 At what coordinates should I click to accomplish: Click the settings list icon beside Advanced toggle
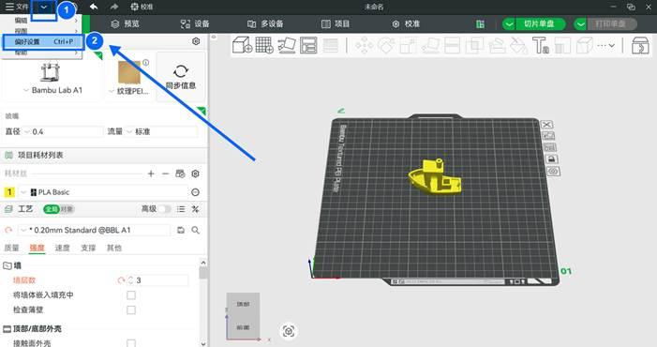[181, 209]
